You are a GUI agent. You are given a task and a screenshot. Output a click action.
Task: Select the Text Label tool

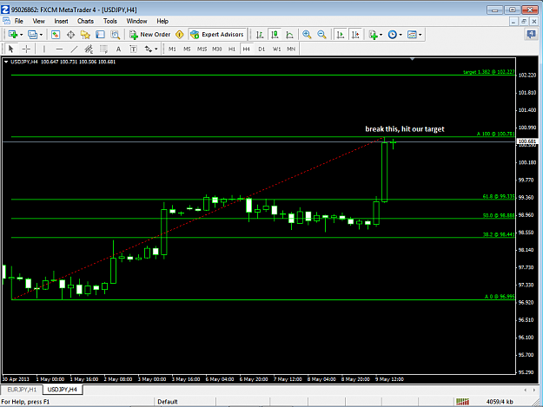coord(133,49)
